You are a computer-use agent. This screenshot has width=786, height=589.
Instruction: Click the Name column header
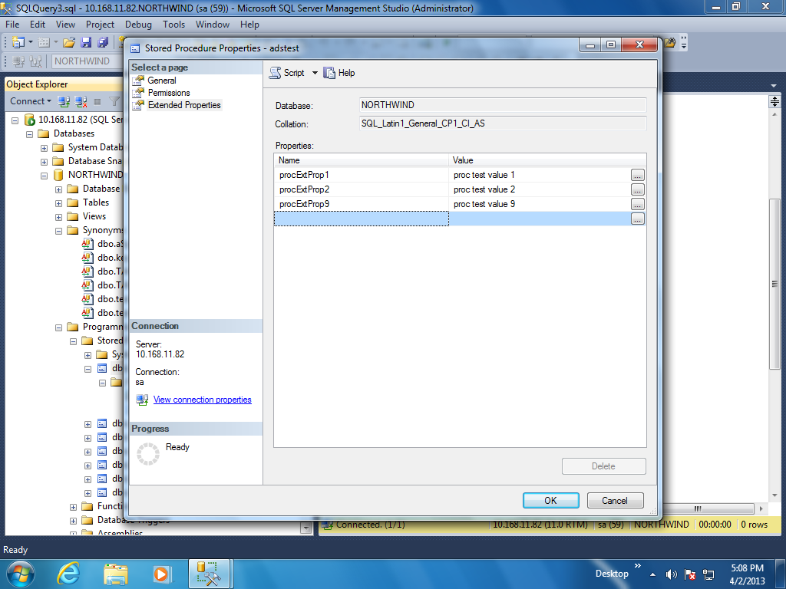click(x=361, y=160)
